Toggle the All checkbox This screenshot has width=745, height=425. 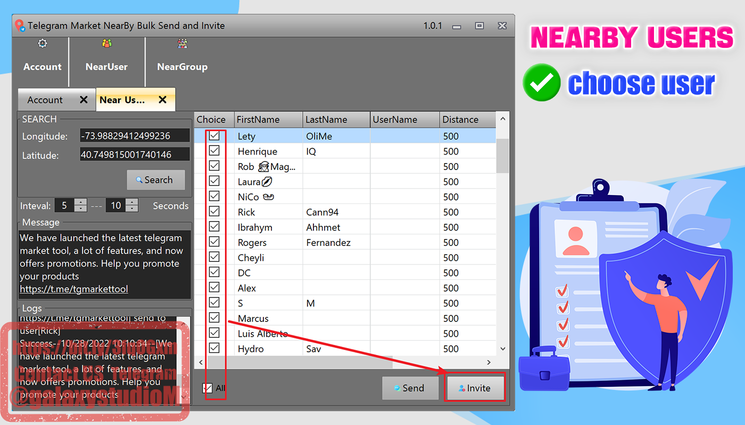click(208, 388)
